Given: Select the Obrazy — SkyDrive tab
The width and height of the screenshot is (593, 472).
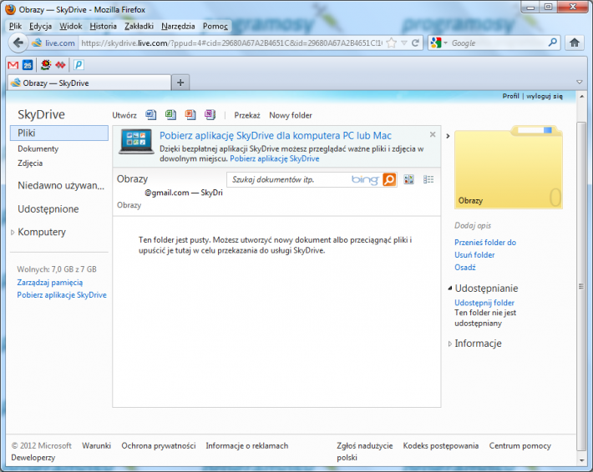Looking at the screenshot, I should 89,83.
